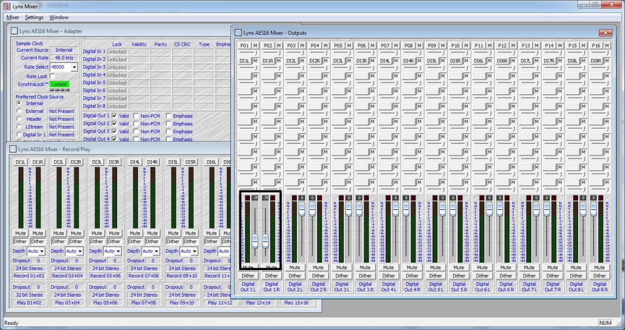Image resolution: width=625 pixels, height=330 pixels.
Task: Uncheck Valid for Digital Out 1
Action: point(114,116)
